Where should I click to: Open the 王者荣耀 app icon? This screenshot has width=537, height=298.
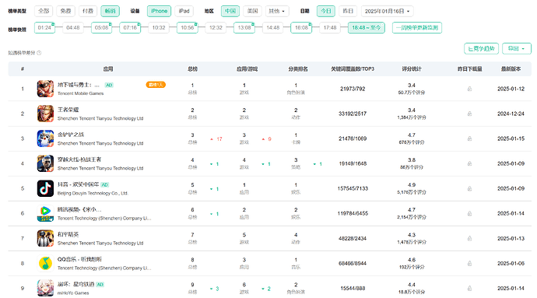(x=45, y=114)
